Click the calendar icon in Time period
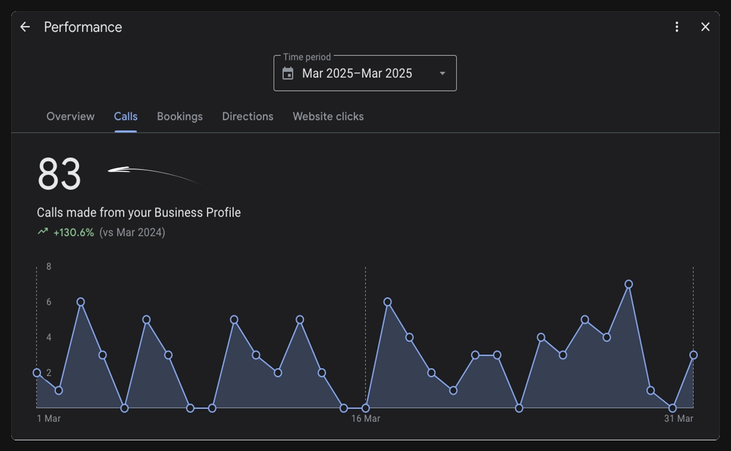Viewport: 731px width, 451px height. [x=288, y=74]
